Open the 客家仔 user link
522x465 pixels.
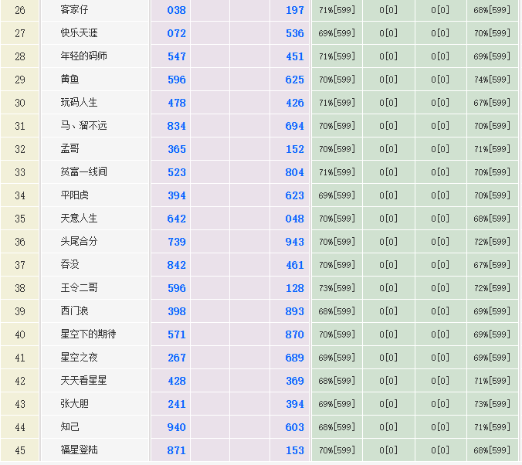(x=74, y=10)
